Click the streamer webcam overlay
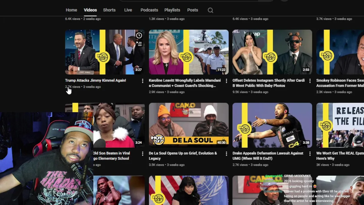 (47, 158)
